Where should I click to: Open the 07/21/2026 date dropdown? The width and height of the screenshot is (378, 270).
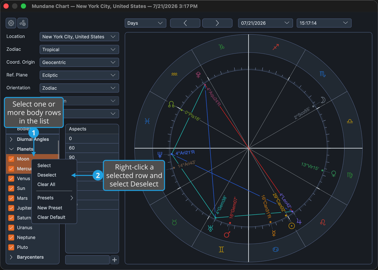pyautogui.click(x=265, y=23)
